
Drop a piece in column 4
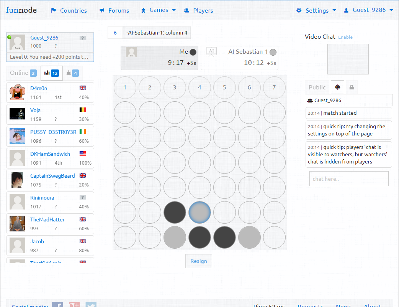tap(200, 87)
